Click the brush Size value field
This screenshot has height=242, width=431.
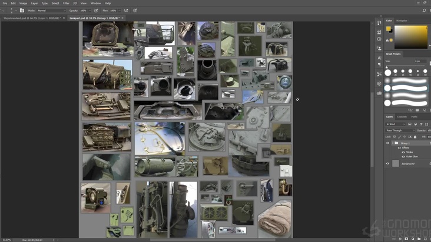(x=420, y=61)
